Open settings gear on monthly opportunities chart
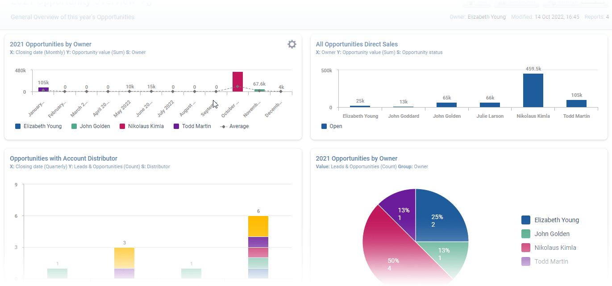This screenshot has height=286, width=612. (291, 44)
